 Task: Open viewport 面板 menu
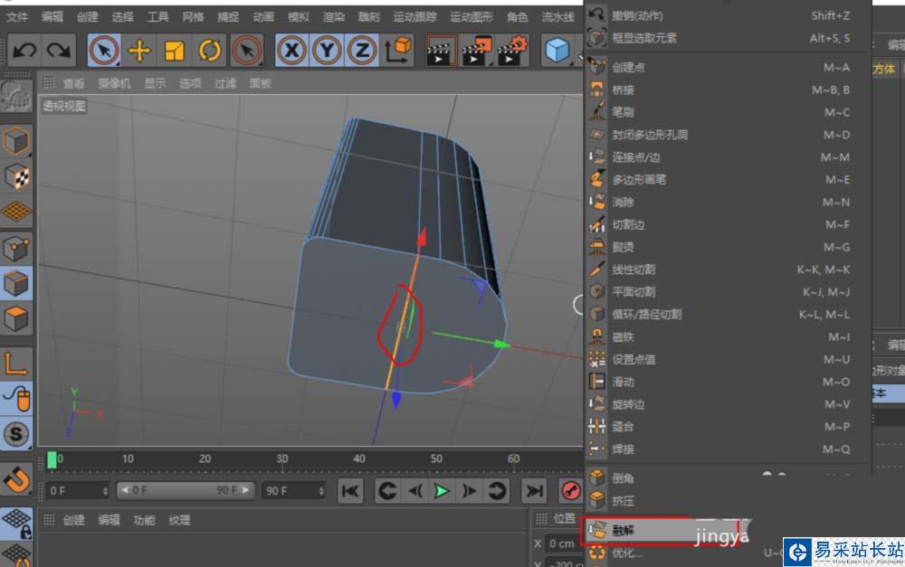[x=261, y=83]
